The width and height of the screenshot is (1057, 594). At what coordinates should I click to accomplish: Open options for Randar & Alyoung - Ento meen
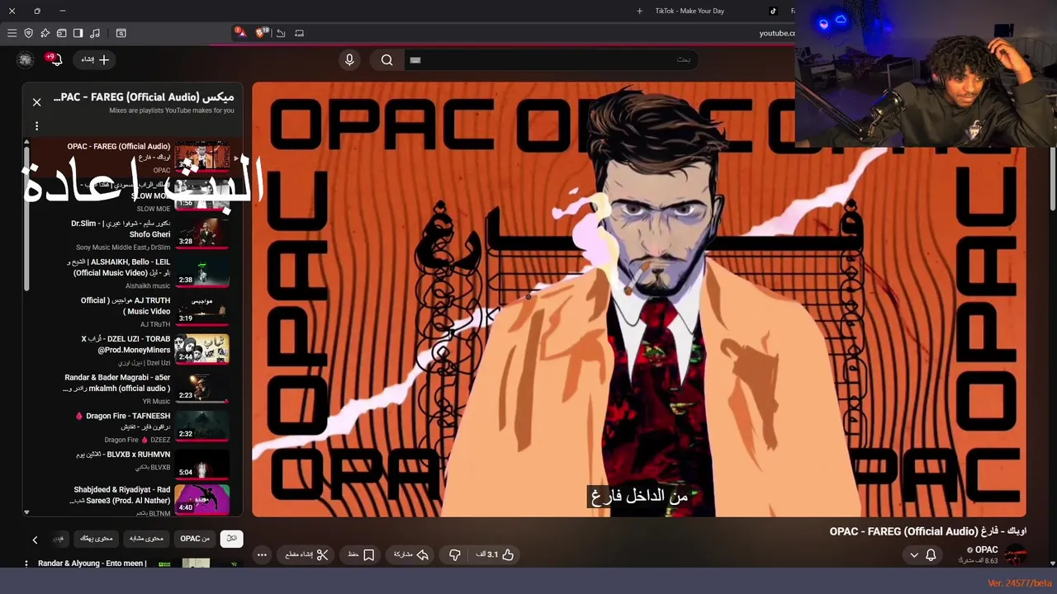click(26, 563)
